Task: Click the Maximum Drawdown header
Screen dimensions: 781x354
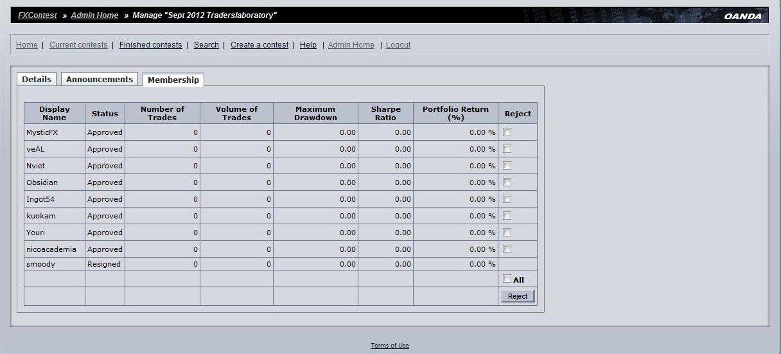Action: pos(315,113)
